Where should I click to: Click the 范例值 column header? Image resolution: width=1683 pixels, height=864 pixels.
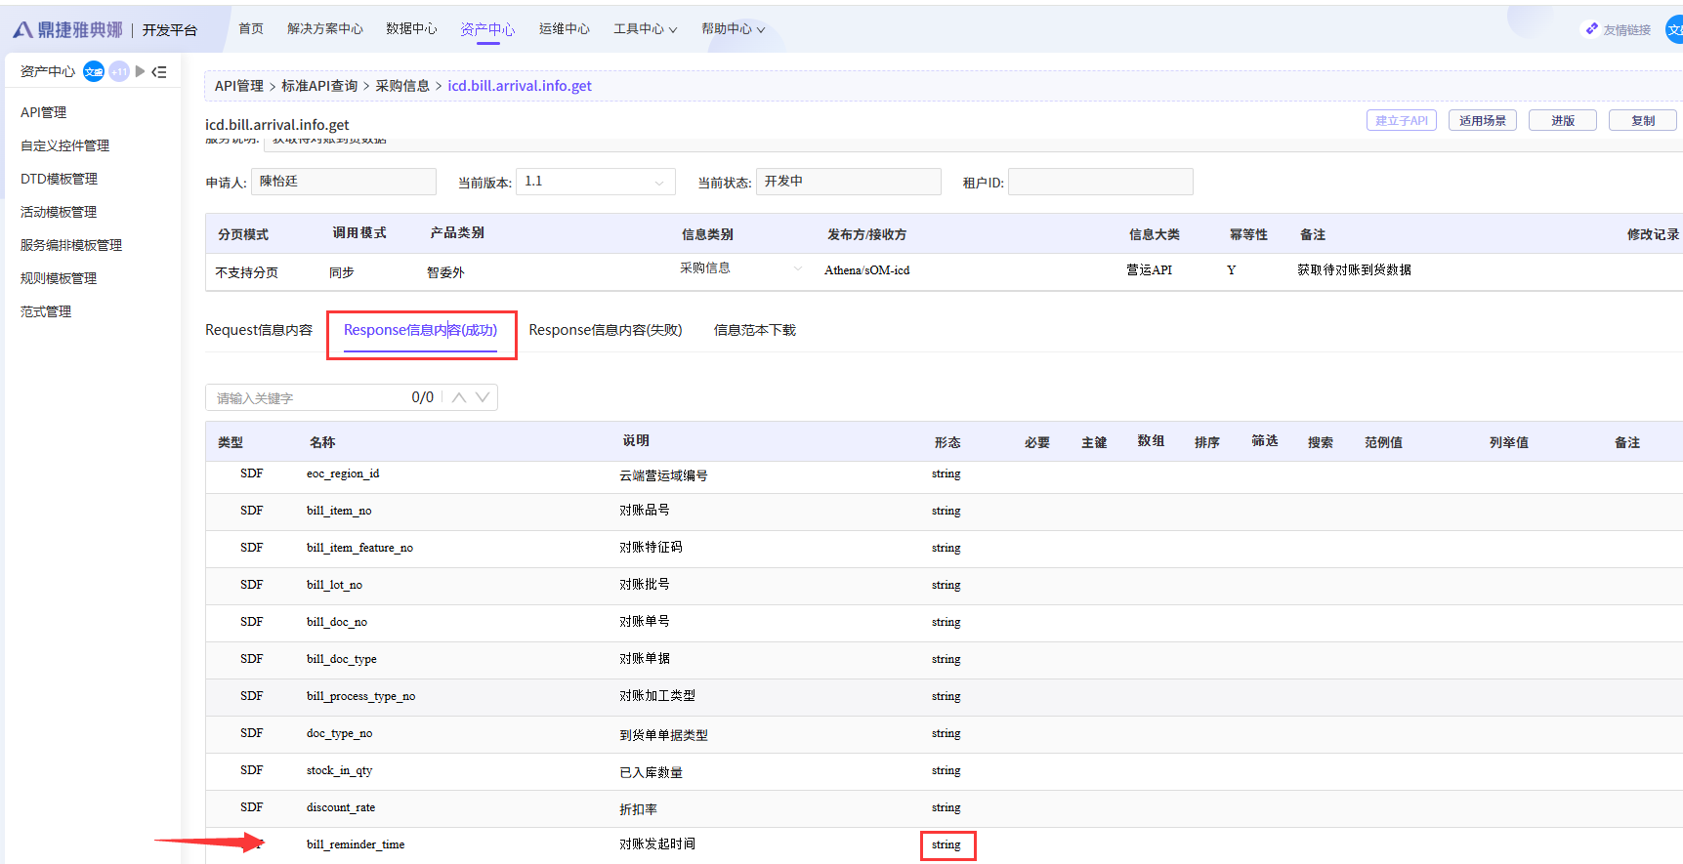[1383, 442]
